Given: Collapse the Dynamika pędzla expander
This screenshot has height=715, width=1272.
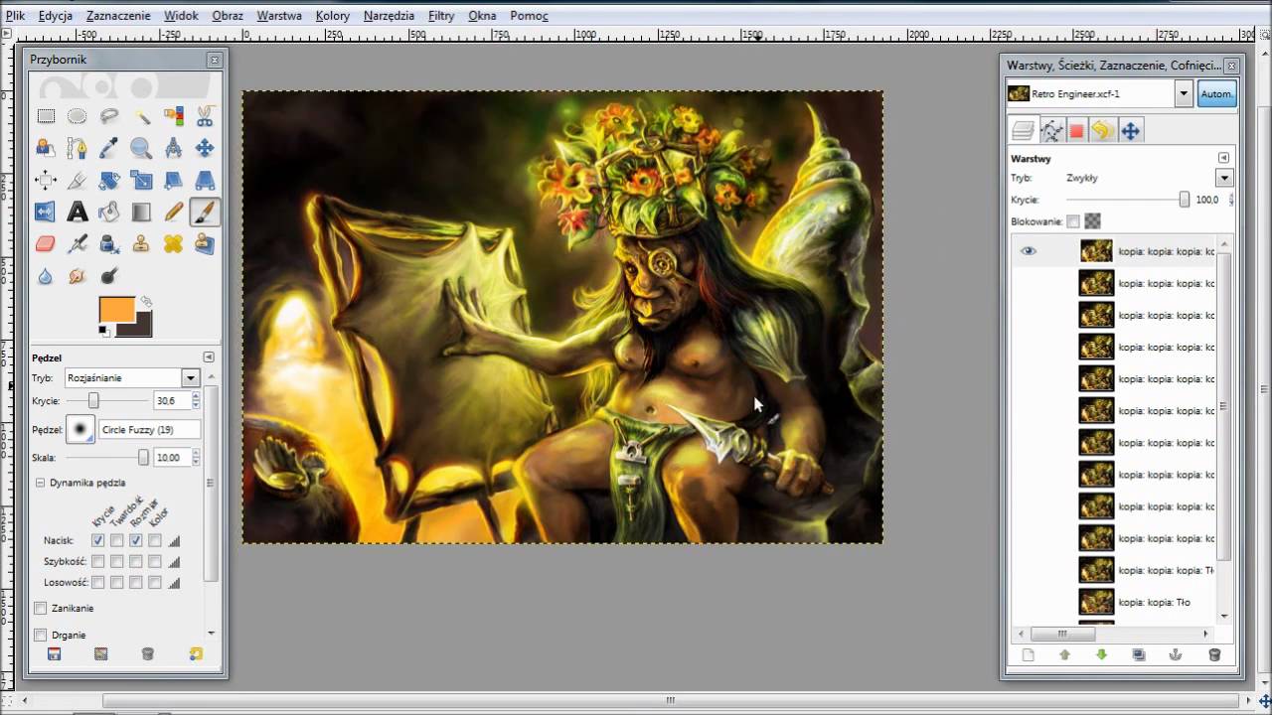Looking at the screenshot, I should point(41,483).
